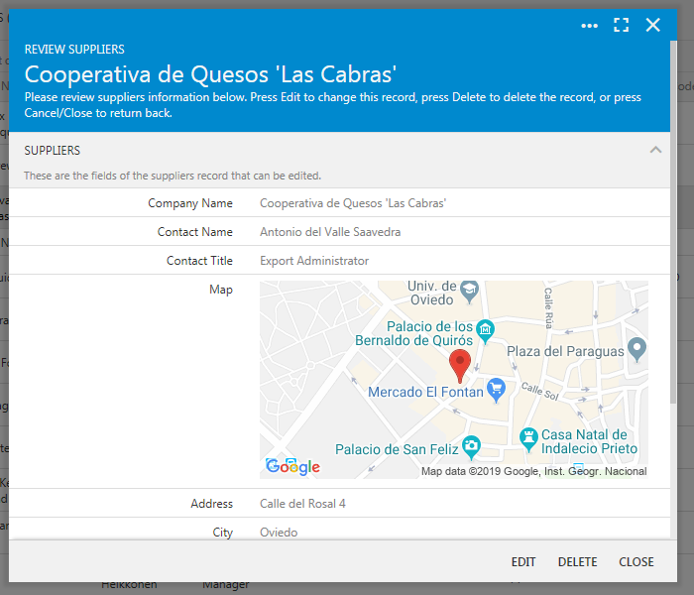This screenshot has height=595, width=694.
Task: Click the Calle del Rosal 4 address
Action: pos(302,504)
